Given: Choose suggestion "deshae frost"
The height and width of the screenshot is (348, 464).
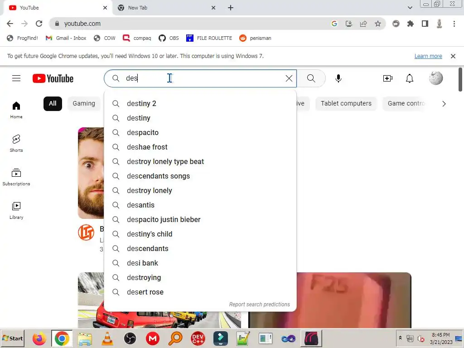Looking at the screenshot, I should [200, 147].
